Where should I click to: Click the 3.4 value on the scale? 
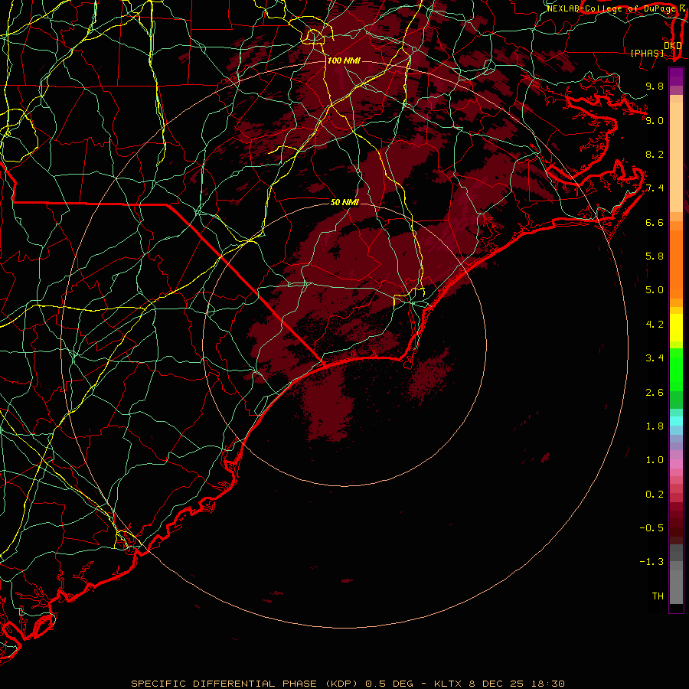point(655,358)
